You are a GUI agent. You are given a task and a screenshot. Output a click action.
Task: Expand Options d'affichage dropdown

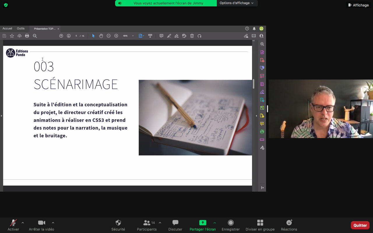[237, 3]
